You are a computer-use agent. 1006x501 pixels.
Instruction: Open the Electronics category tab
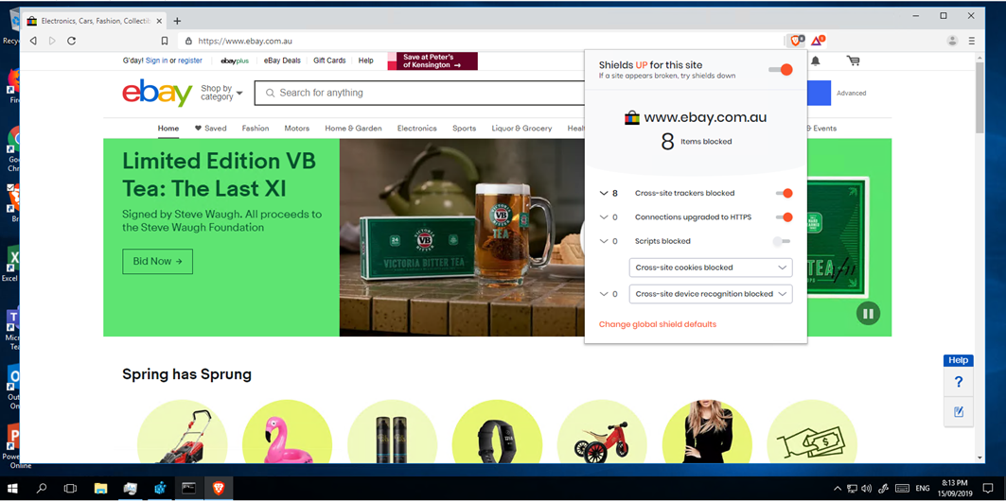coord(417,129)
